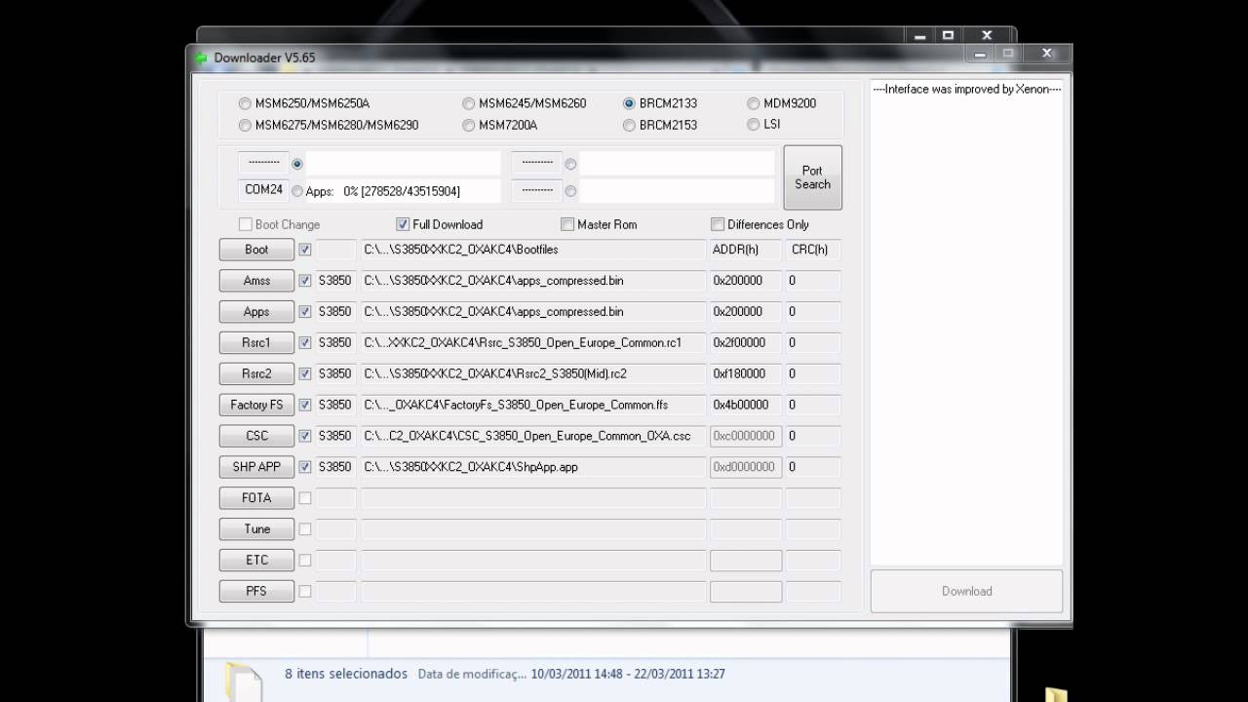Click the Downloader V5.65 title bar icon
1248x702 pixels.
click(x=201, y=58)
